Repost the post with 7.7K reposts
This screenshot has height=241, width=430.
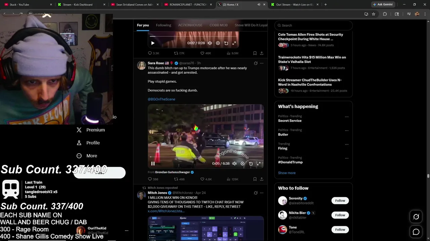pyautogui.click(x=179, y=53)
